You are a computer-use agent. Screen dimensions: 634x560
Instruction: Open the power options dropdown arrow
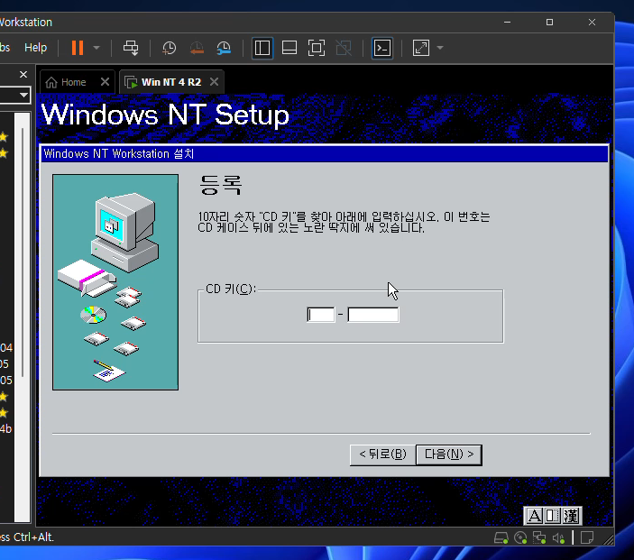(x=96, y=48)
